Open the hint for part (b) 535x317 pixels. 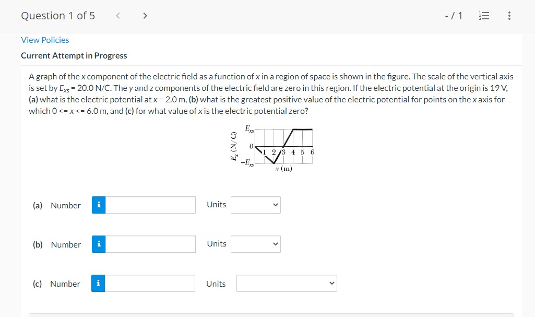tap(99, 244)
